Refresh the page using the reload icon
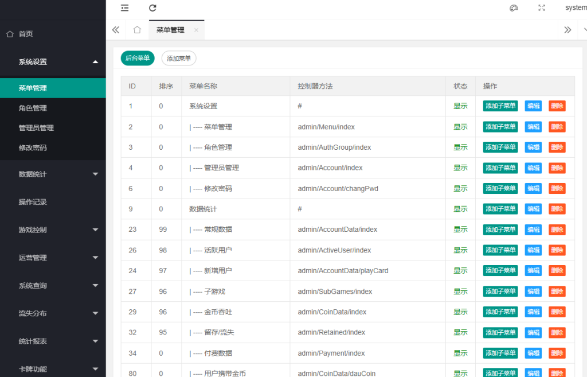Viewport: 587px width, 377px height. pos(152,8)
